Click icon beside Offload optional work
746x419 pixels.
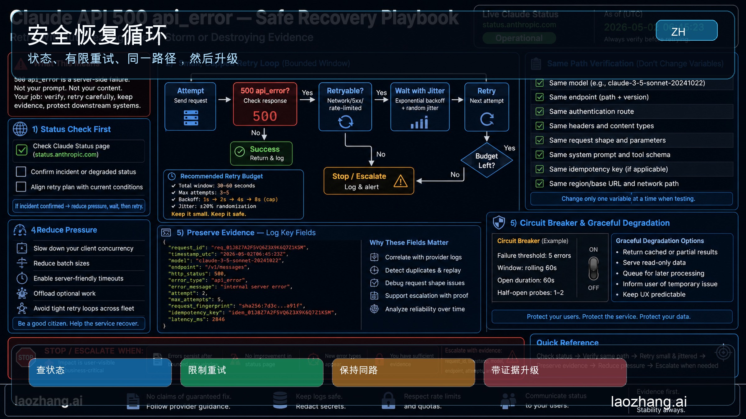(22, 293)
